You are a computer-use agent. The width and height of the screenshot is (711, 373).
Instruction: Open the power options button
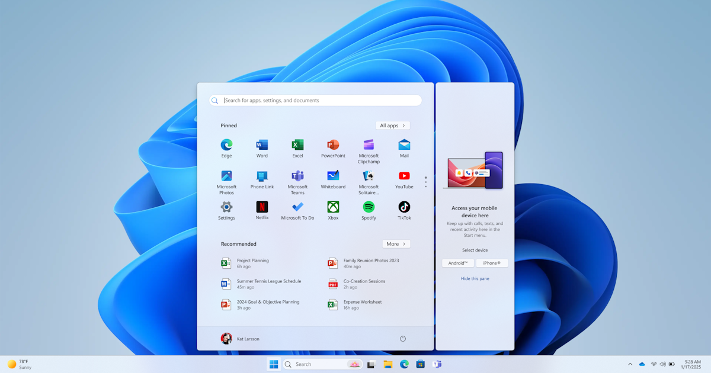tap(403, 338)
